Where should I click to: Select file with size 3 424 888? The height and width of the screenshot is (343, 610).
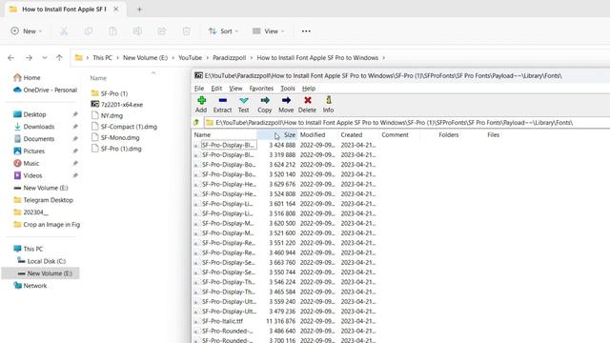[285, 145]
